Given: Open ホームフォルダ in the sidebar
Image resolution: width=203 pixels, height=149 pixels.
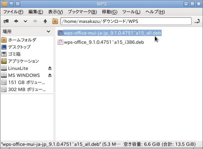Looking at the screenshot, I should 27,40.
